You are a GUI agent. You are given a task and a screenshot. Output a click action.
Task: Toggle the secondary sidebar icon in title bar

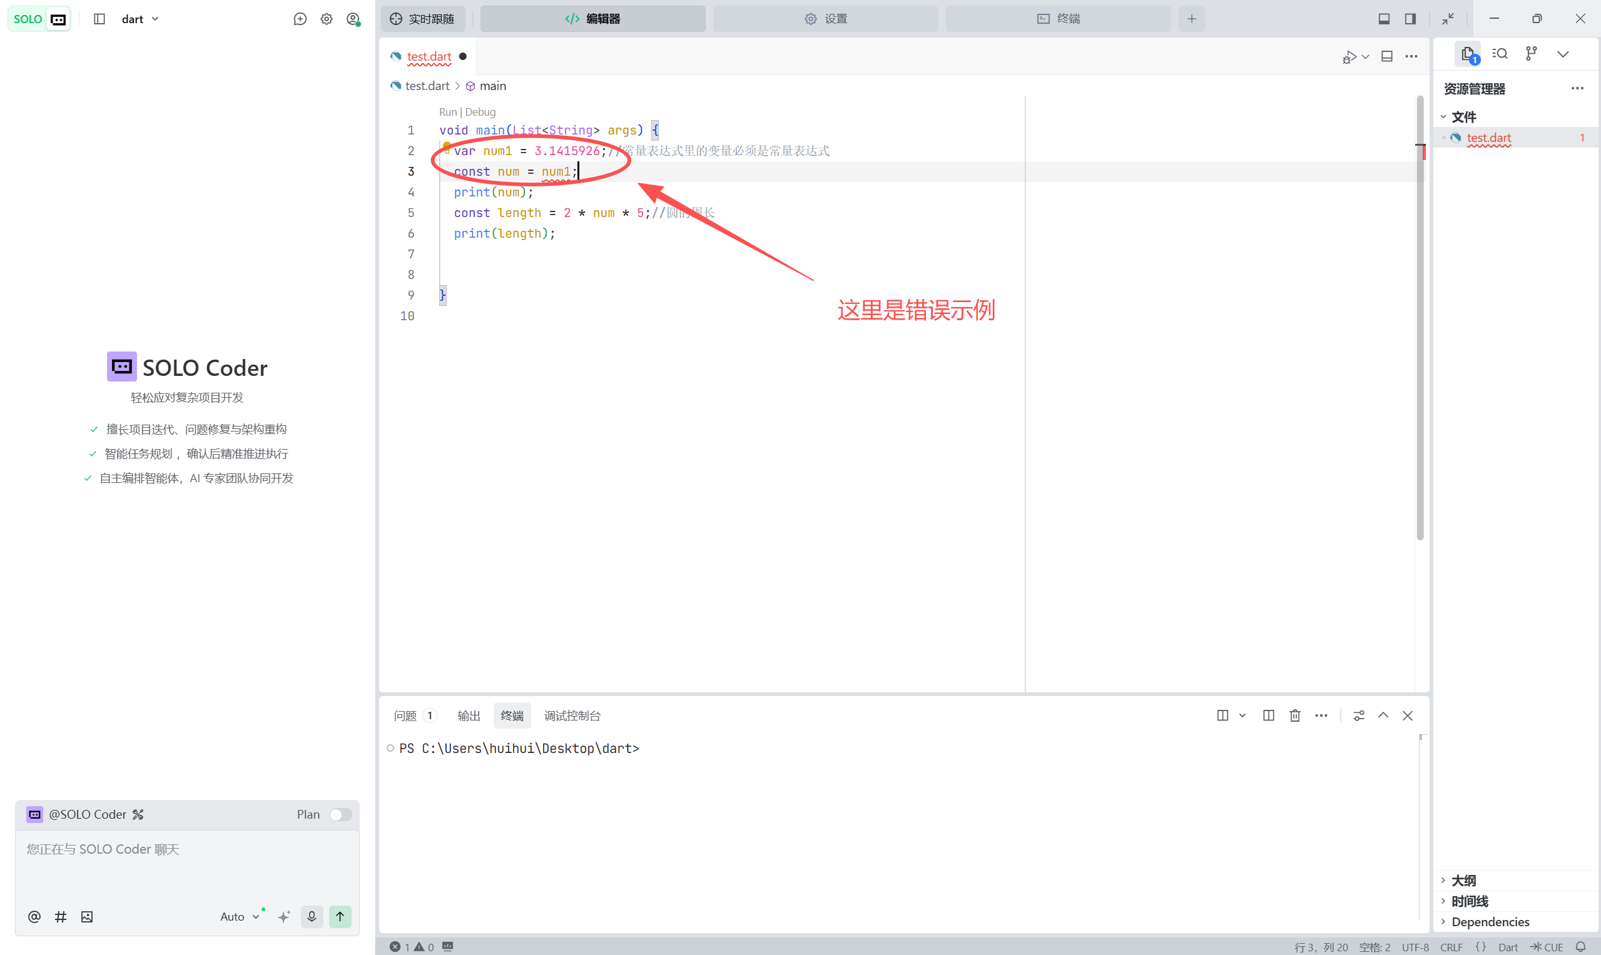tap(1410, 18)
